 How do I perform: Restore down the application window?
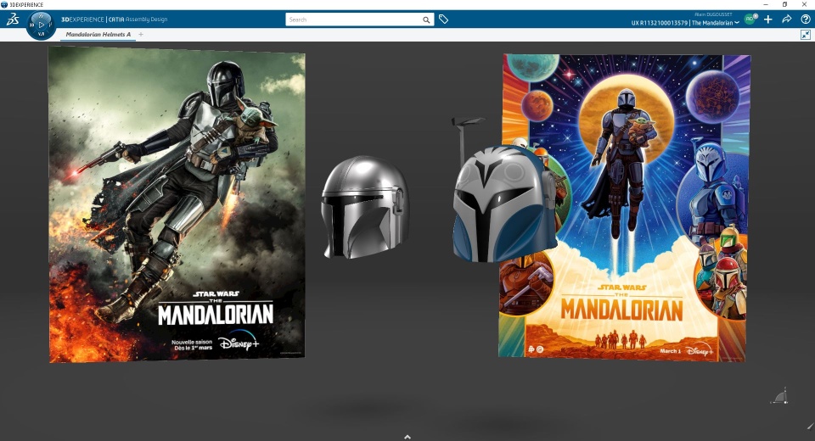[784, 4]
